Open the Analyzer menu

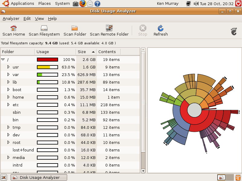pyautogui.click(x=11, y=18)
